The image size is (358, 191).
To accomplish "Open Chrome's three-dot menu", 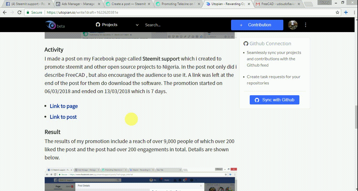I will tap(354, 12).
